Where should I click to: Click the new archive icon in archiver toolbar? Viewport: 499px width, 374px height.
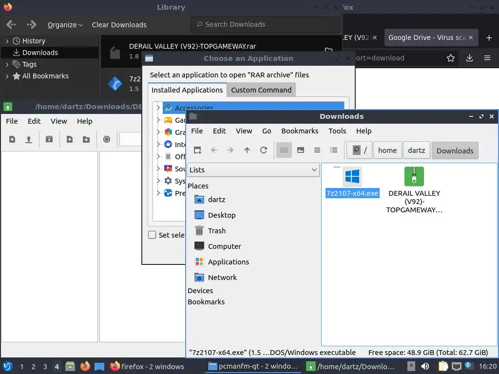pos(12,139)
